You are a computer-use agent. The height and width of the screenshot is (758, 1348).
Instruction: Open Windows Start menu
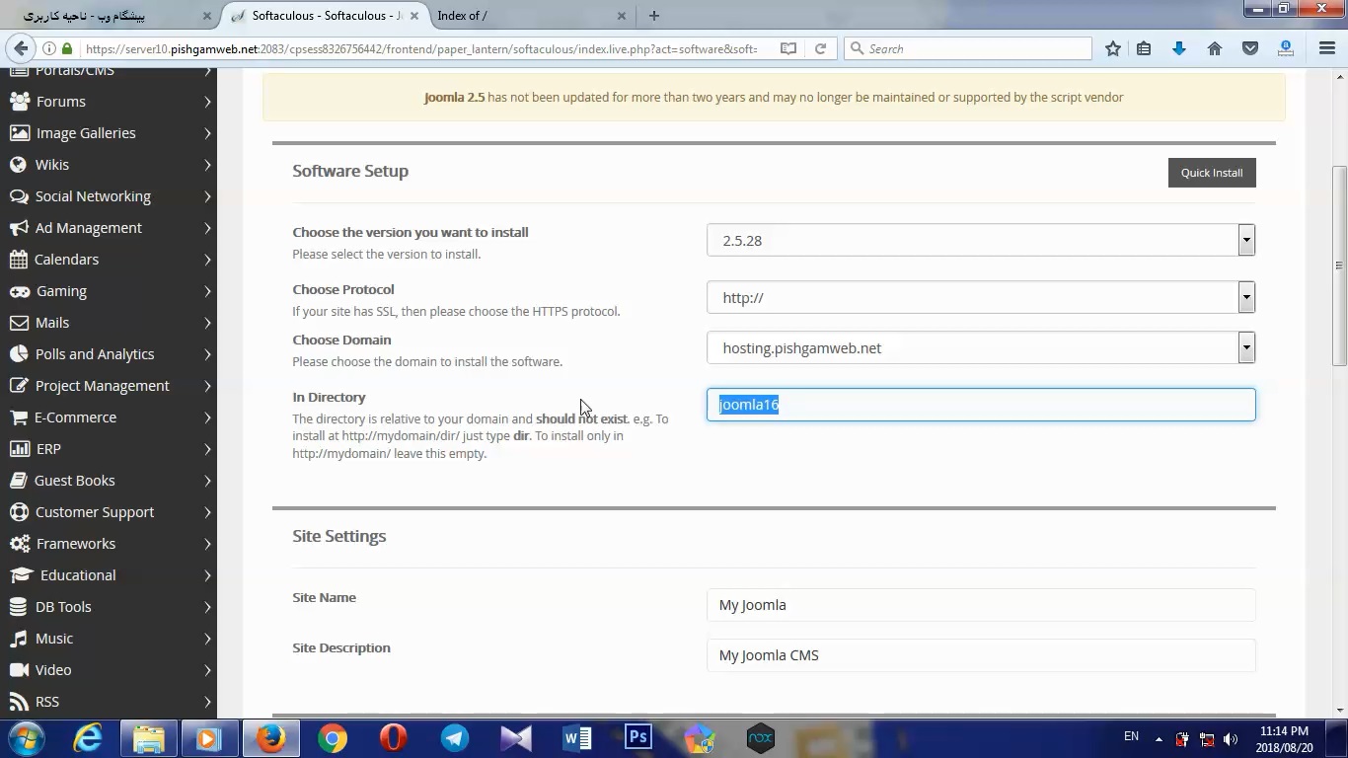click(27, 738)
